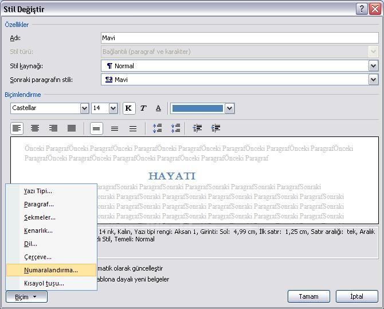Click 'Stil kaynağı:' label

26,66
